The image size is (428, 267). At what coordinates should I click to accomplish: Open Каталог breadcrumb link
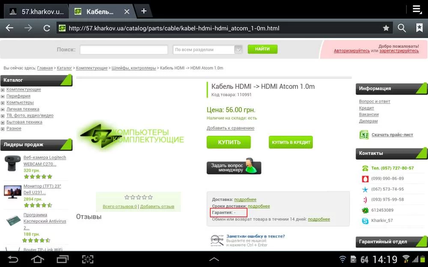64,68
